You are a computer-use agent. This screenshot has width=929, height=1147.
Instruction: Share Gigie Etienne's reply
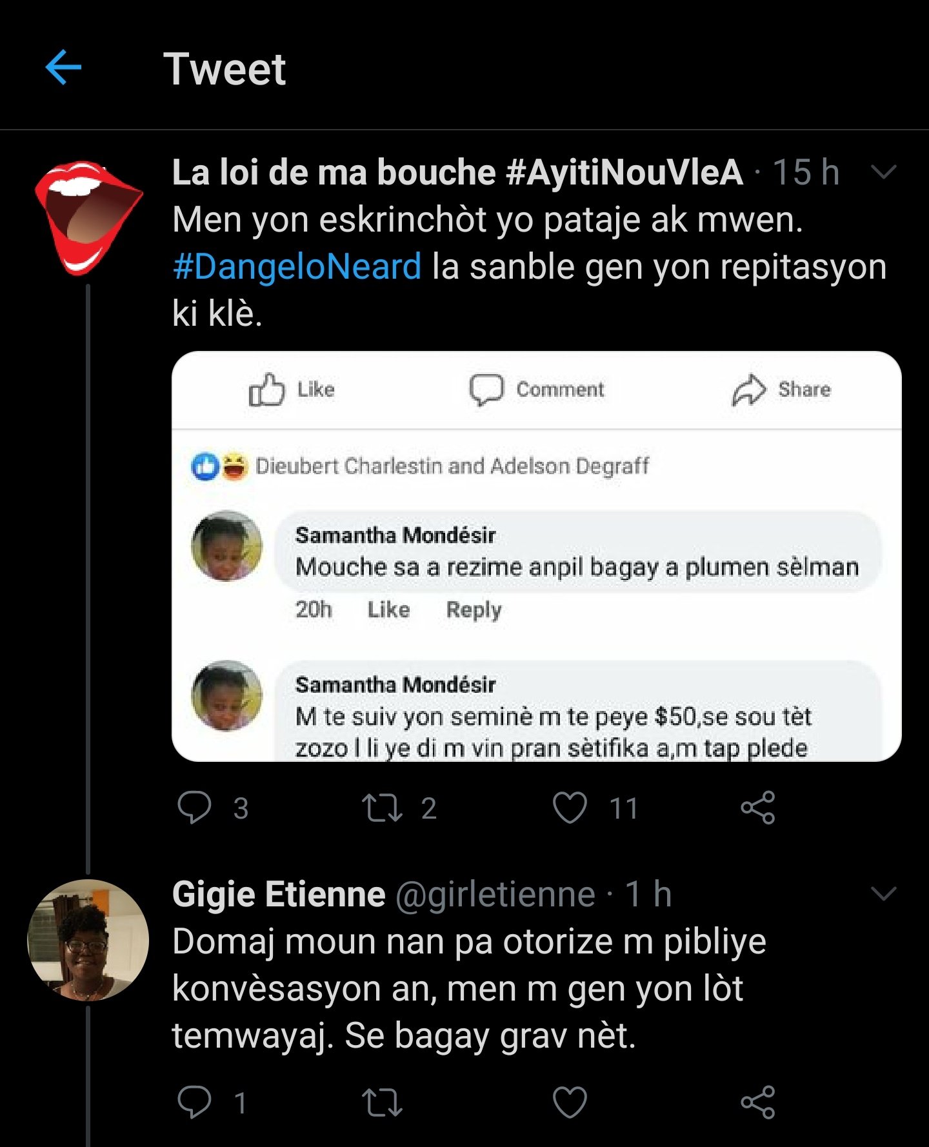(x=757, y=1102)
